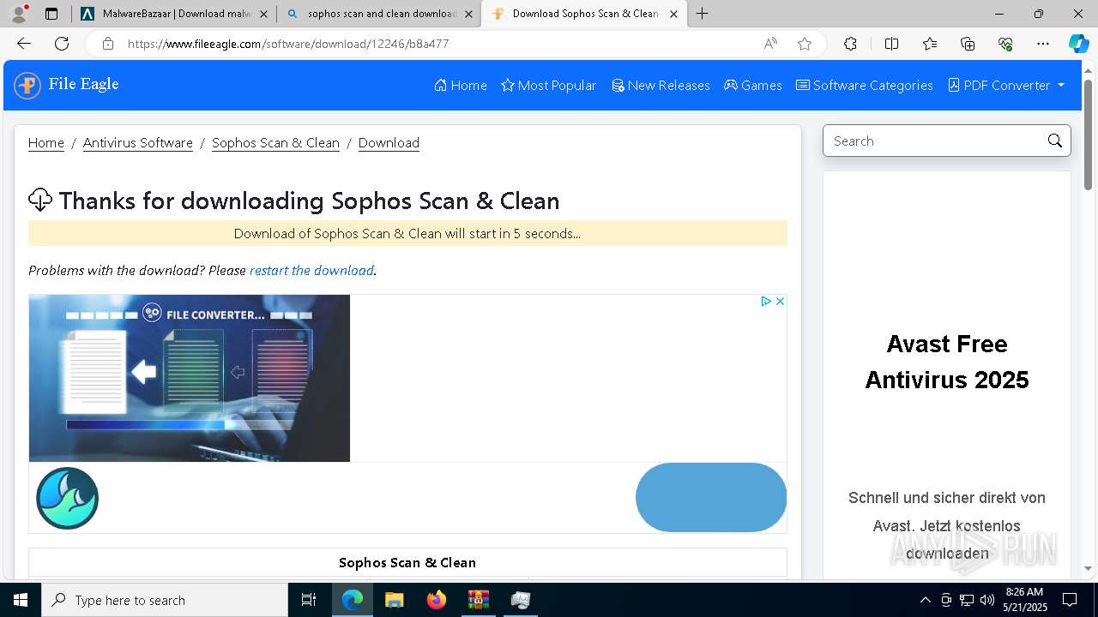Click Sophos Scan & Clean breadcrumb link
Image resolution: width=1098 pixels, height=617 pixels.
coord(275,143)
